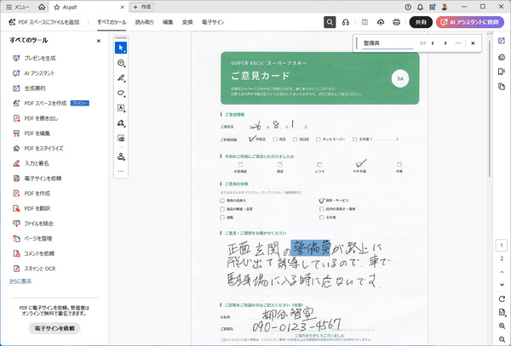Image resolution: width=511 pixels, height=346 pixels.
Task: Click the find text field 警備員
Action: 388,43
